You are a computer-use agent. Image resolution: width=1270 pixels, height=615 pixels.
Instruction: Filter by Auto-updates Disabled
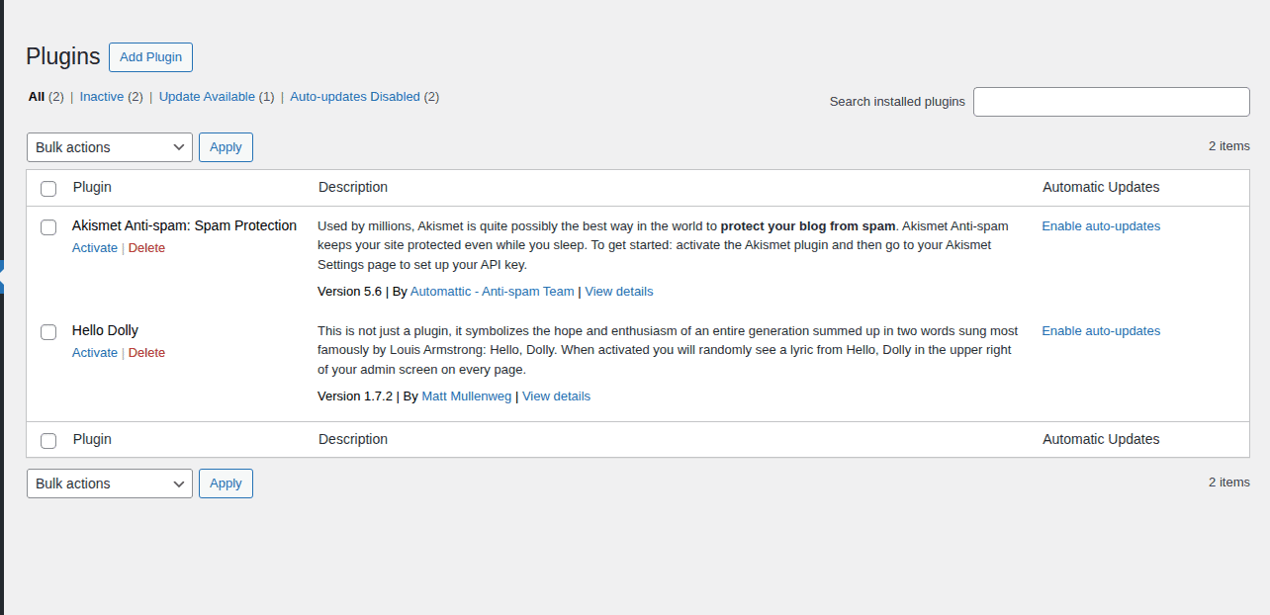pyautogui.click(x=355, y=97)
